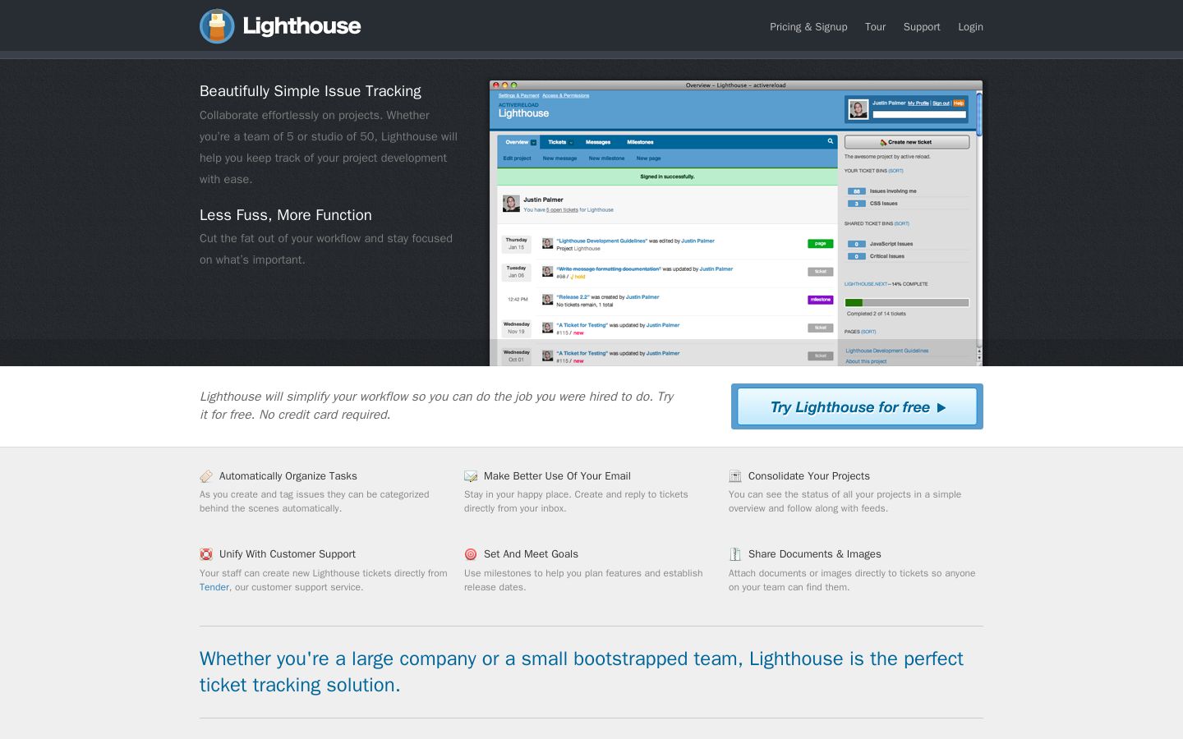Click the Share Documents & Images icon
The image size is (1183, 739).
[735, 554]
